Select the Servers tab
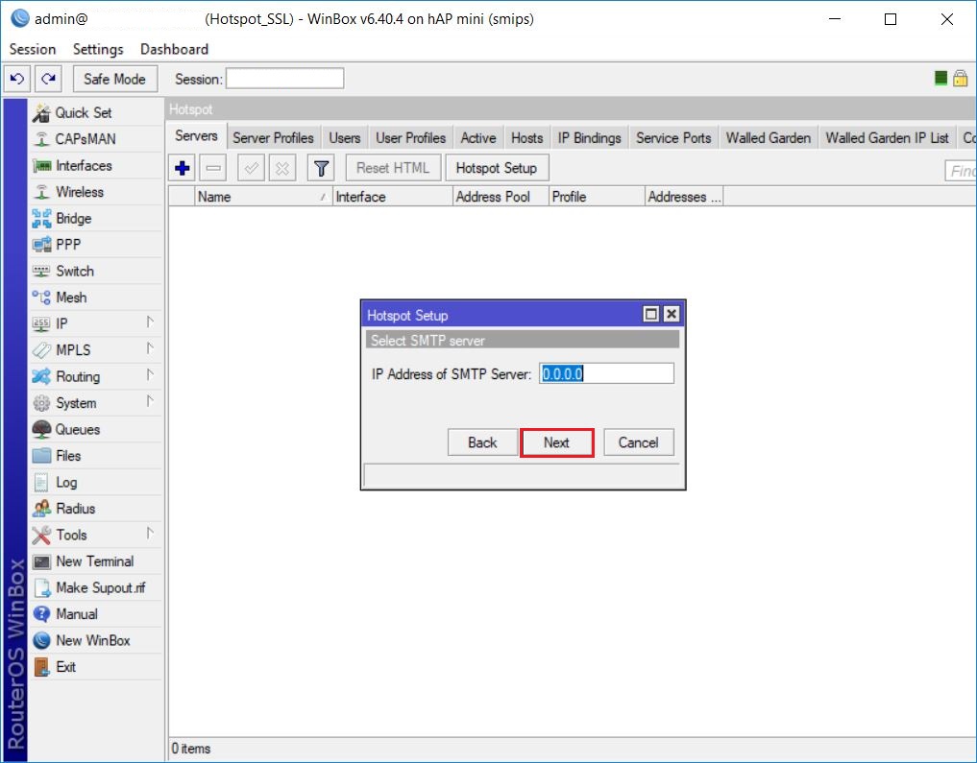The height and width of the screenshot is (763, 977). coord(196,136)
